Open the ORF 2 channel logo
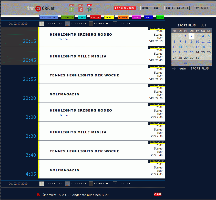Viewport: 216px width, 200px height. pyautogui.click(x=81, y=8)
